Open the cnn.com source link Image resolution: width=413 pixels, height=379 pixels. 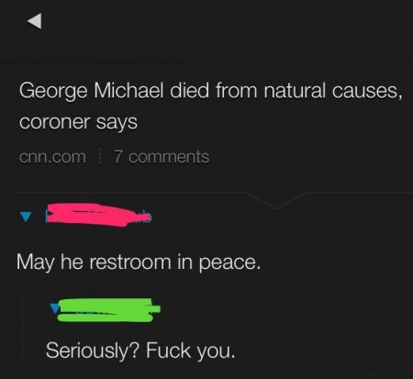pyautogui.click(x=52, y=157)
